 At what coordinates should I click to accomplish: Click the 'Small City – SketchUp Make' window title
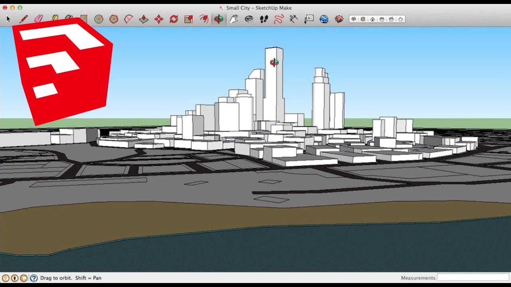point(259,8)
